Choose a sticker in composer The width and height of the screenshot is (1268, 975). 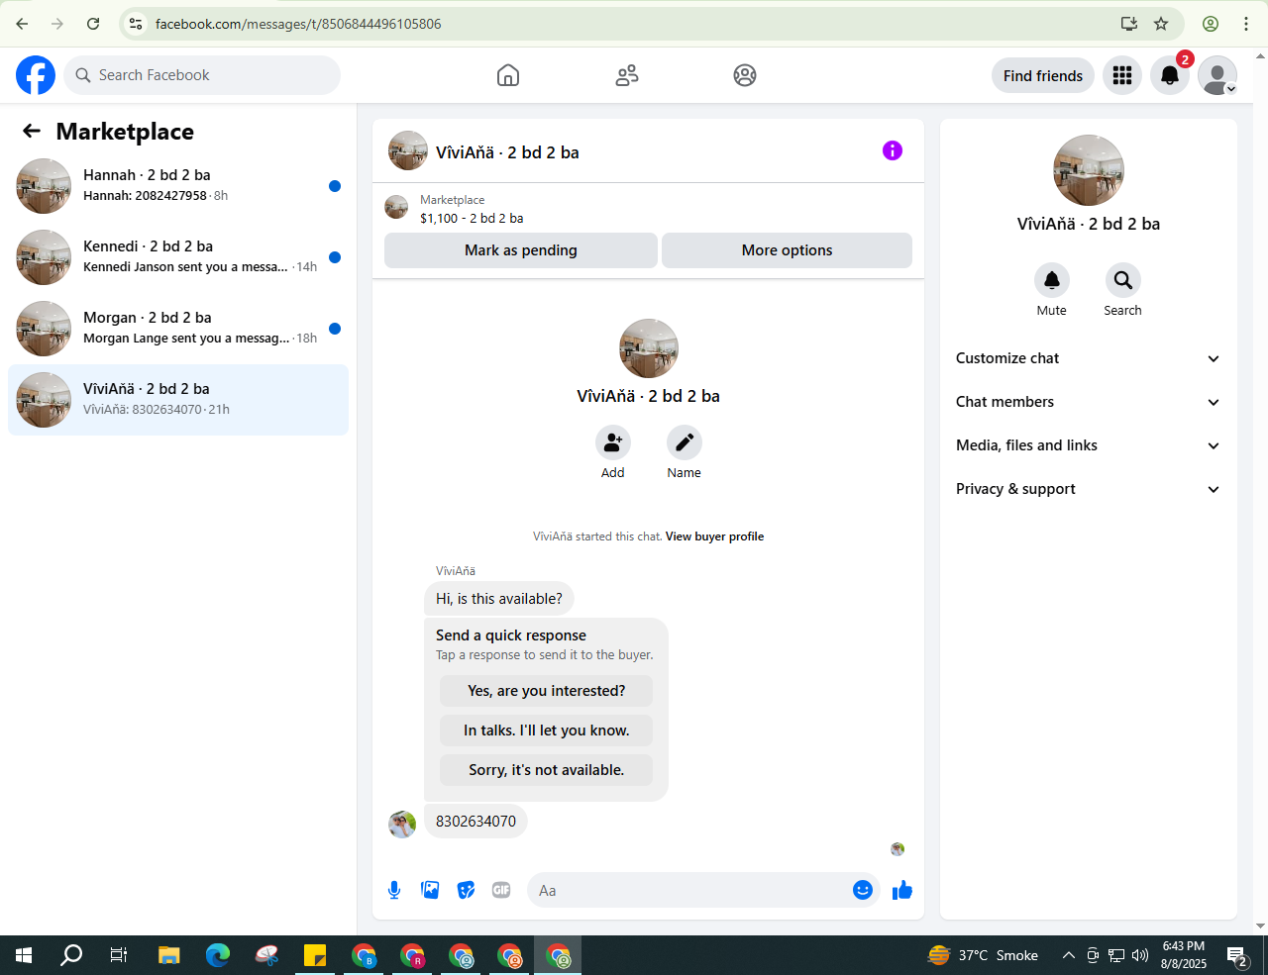coord(466,890)
